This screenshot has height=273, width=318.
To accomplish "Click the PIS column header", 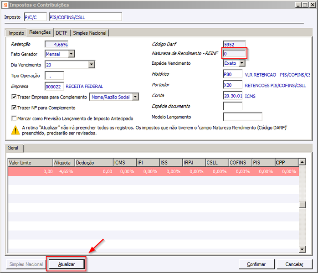I will 263,163.
